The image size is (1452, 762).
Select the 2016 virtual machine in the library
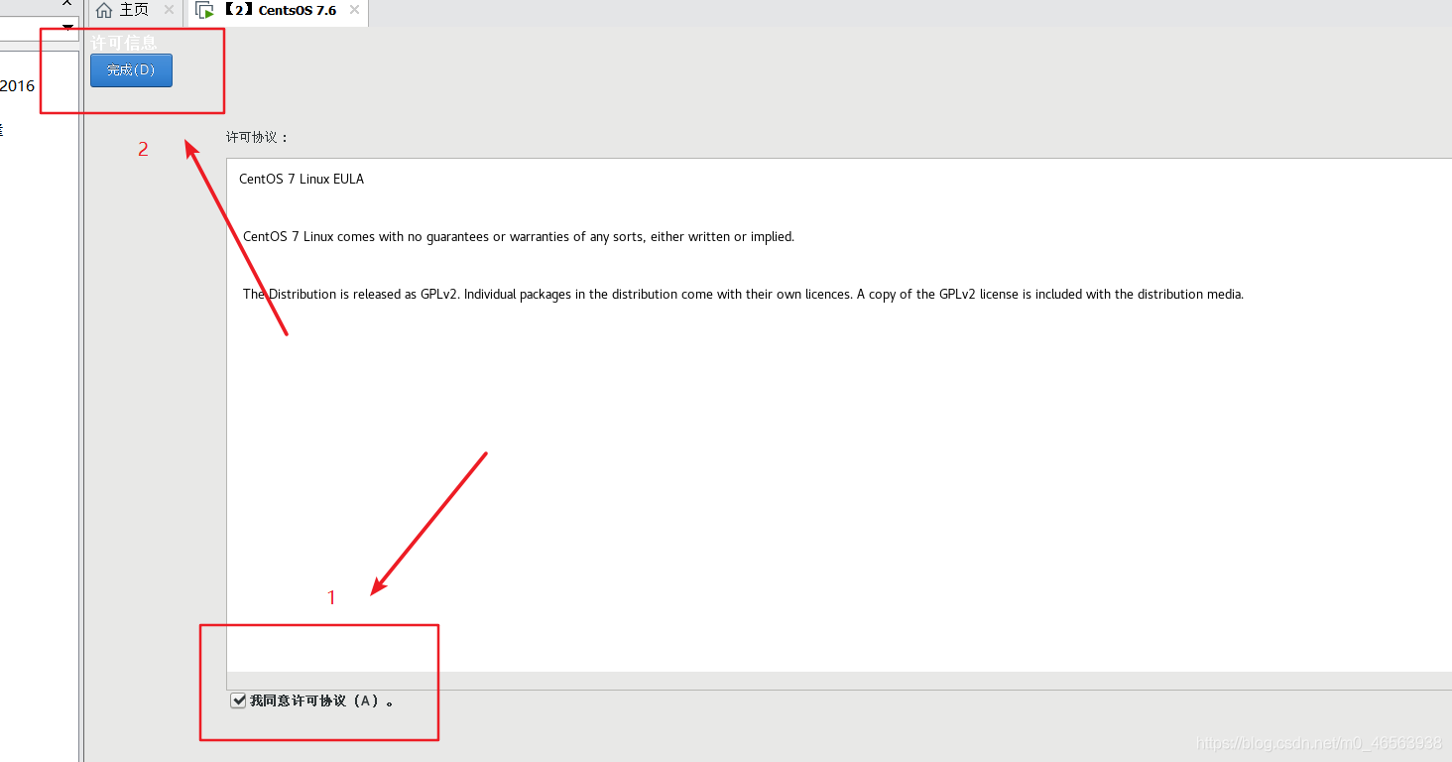18,86
